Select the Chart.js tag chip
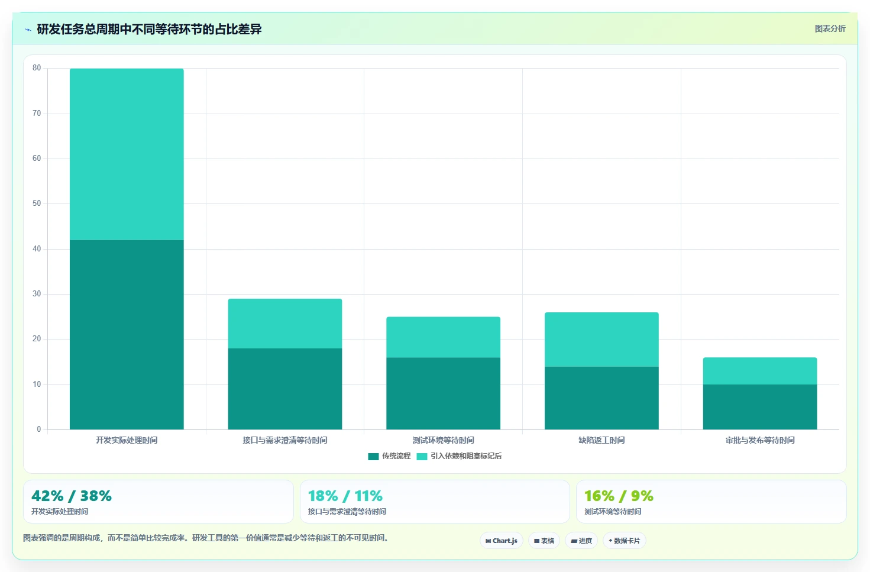The image size is (870, 572). (x=502, y=541)
